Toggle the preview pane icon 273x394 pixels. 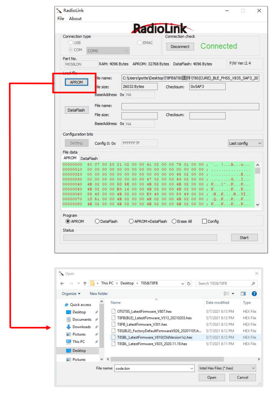[243, 294]
